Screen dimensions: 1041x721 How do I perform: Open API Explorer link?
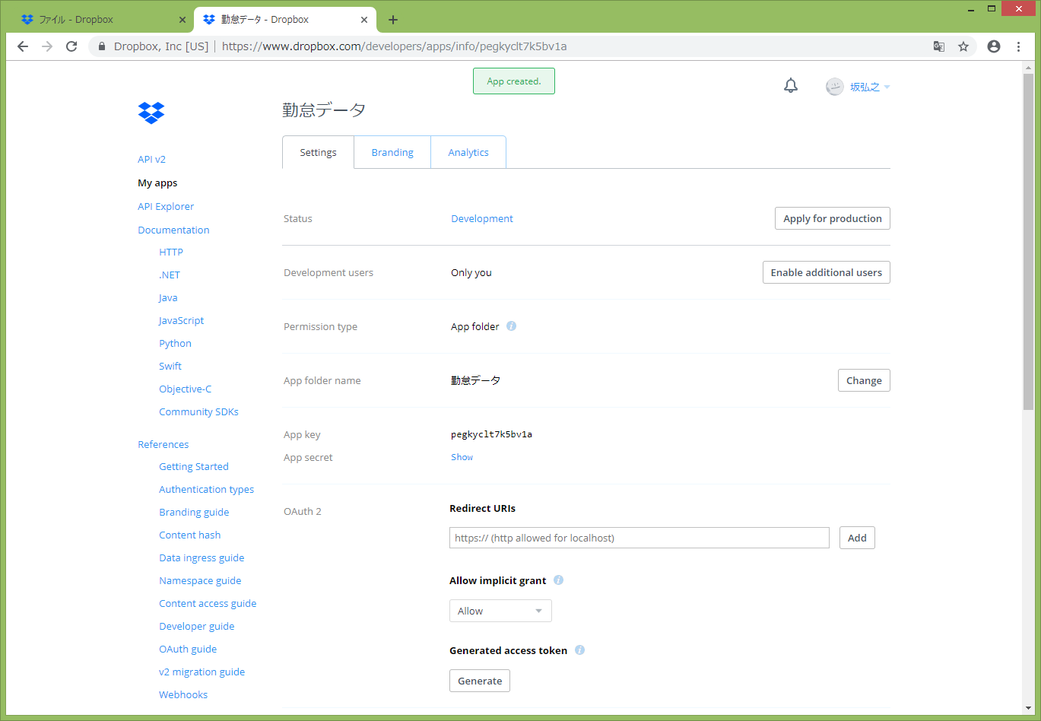(166, 206)
